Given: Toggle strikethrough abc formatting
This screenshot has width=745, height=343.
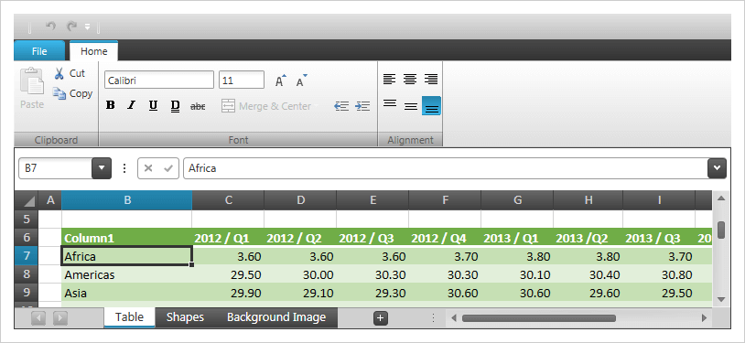Looking at the screenshot, I should 198,106.
